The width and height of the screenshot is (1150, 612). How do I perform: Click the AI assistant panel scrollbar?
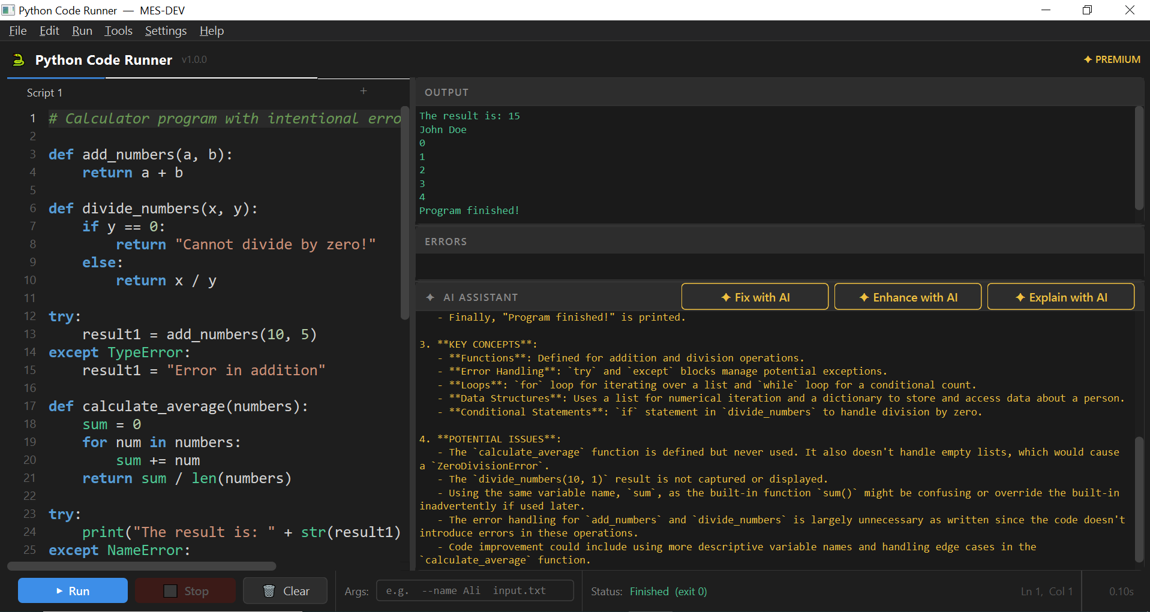point(1139,499)
